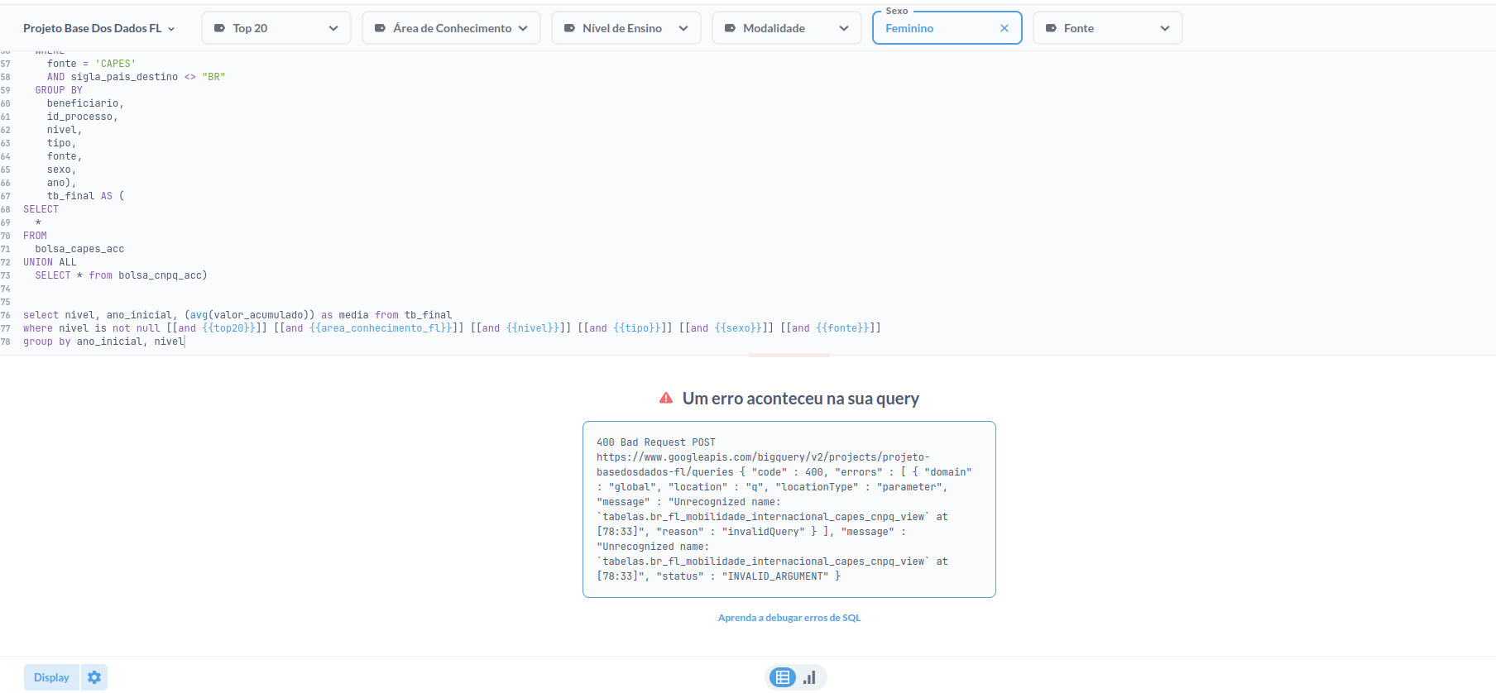This screenshot has height=693, width=1496.
Task: Clear the Feminino value in Sexo filter
Action: (x=1005, y=28)
